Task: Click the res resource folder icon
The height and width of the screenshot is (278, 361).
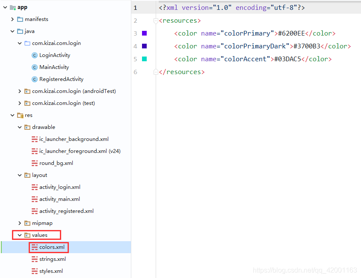Action: point(20,115)
